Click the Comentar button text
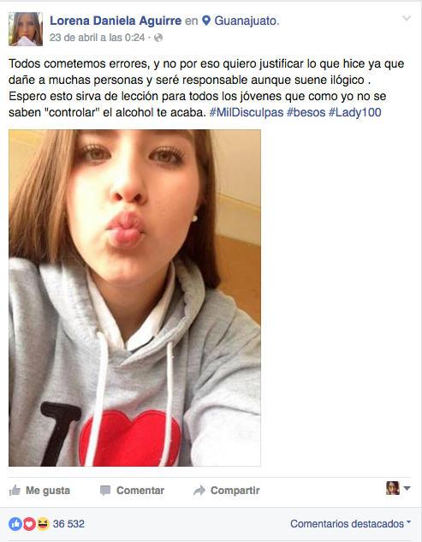Screen dimensions: 422x542 [140, 490]
